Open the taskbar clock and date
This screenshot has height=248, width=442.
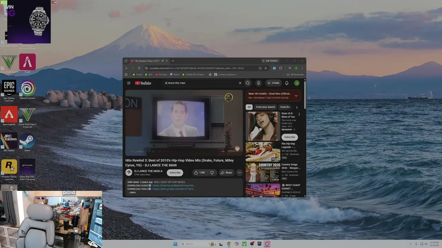tap(434, 244)
